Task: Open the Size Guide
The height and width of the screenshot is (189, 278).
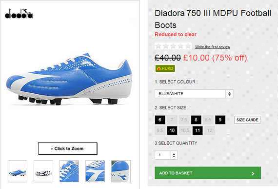Action: [x=247, y=120]
